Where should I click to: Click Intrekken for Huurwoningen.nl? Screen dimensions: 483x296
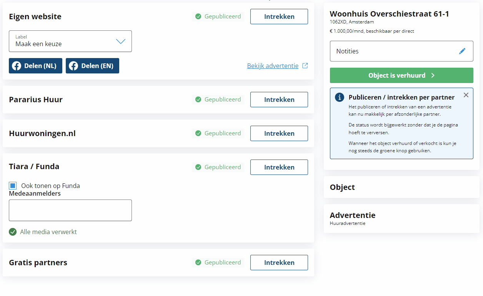click(279, 133)
